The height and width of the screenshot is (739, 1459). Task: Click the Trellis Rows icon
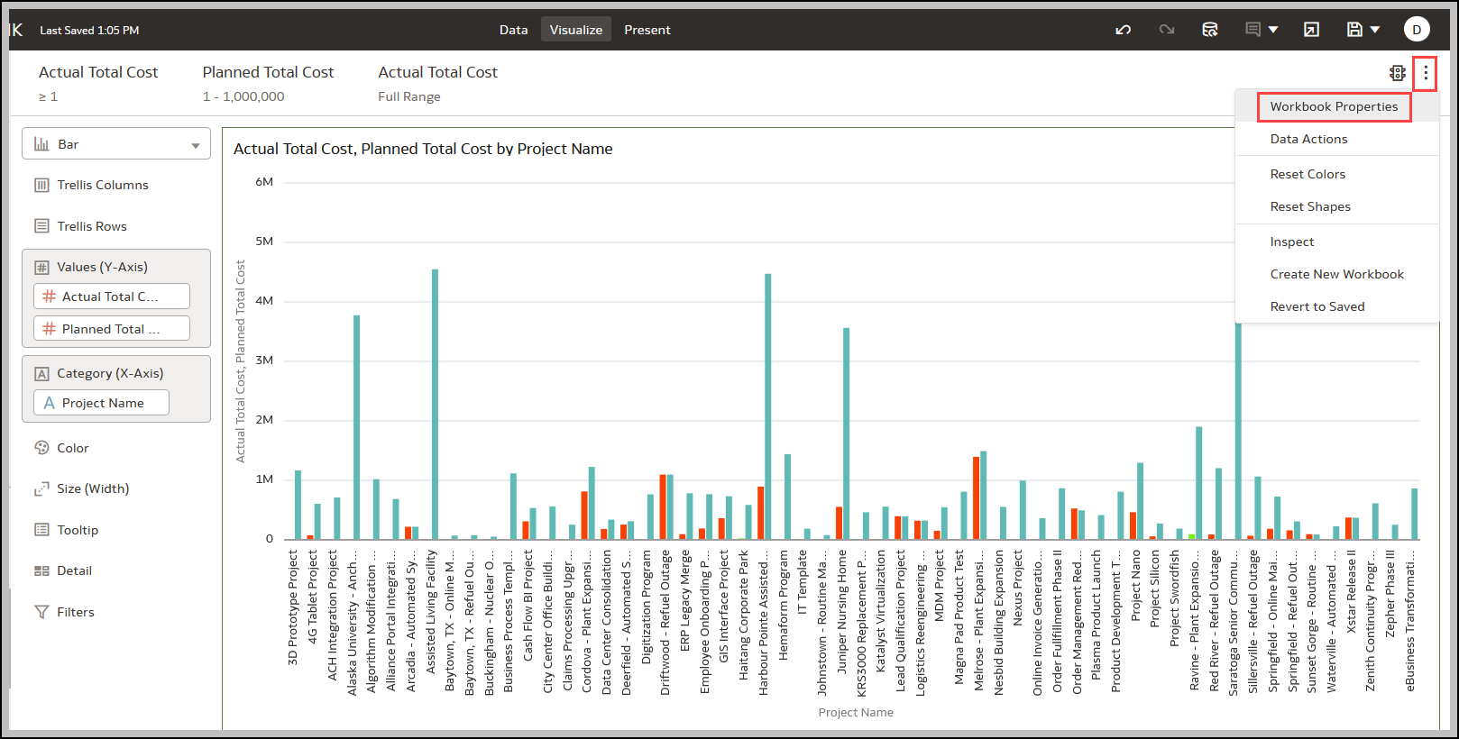click(x=41, y=226)
